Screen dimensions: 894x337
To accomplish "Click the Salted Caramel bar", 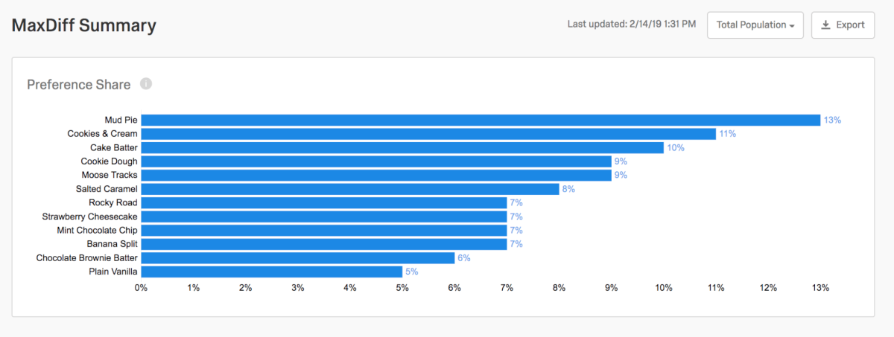I will [x=350, y=189].
